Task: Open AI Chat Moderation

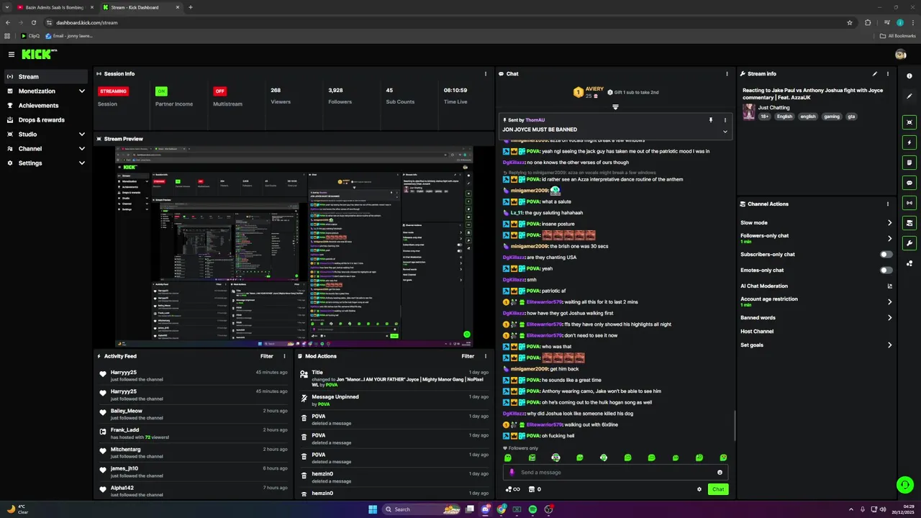Action: [x=764, y=286]
